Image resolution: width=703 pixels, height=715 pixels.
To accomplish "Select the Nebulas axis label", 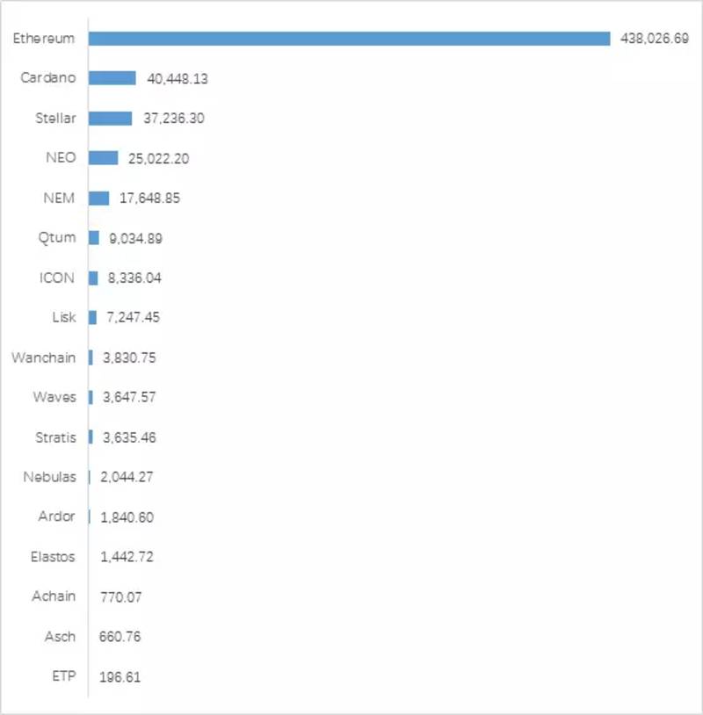I will [x=50, y=477].
